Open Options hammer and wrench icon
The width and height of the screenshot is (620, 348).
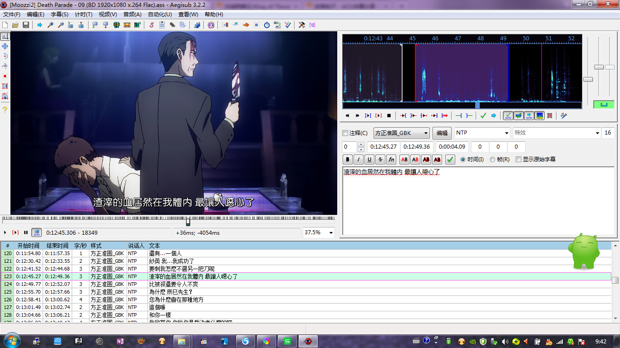coord(302,25)
